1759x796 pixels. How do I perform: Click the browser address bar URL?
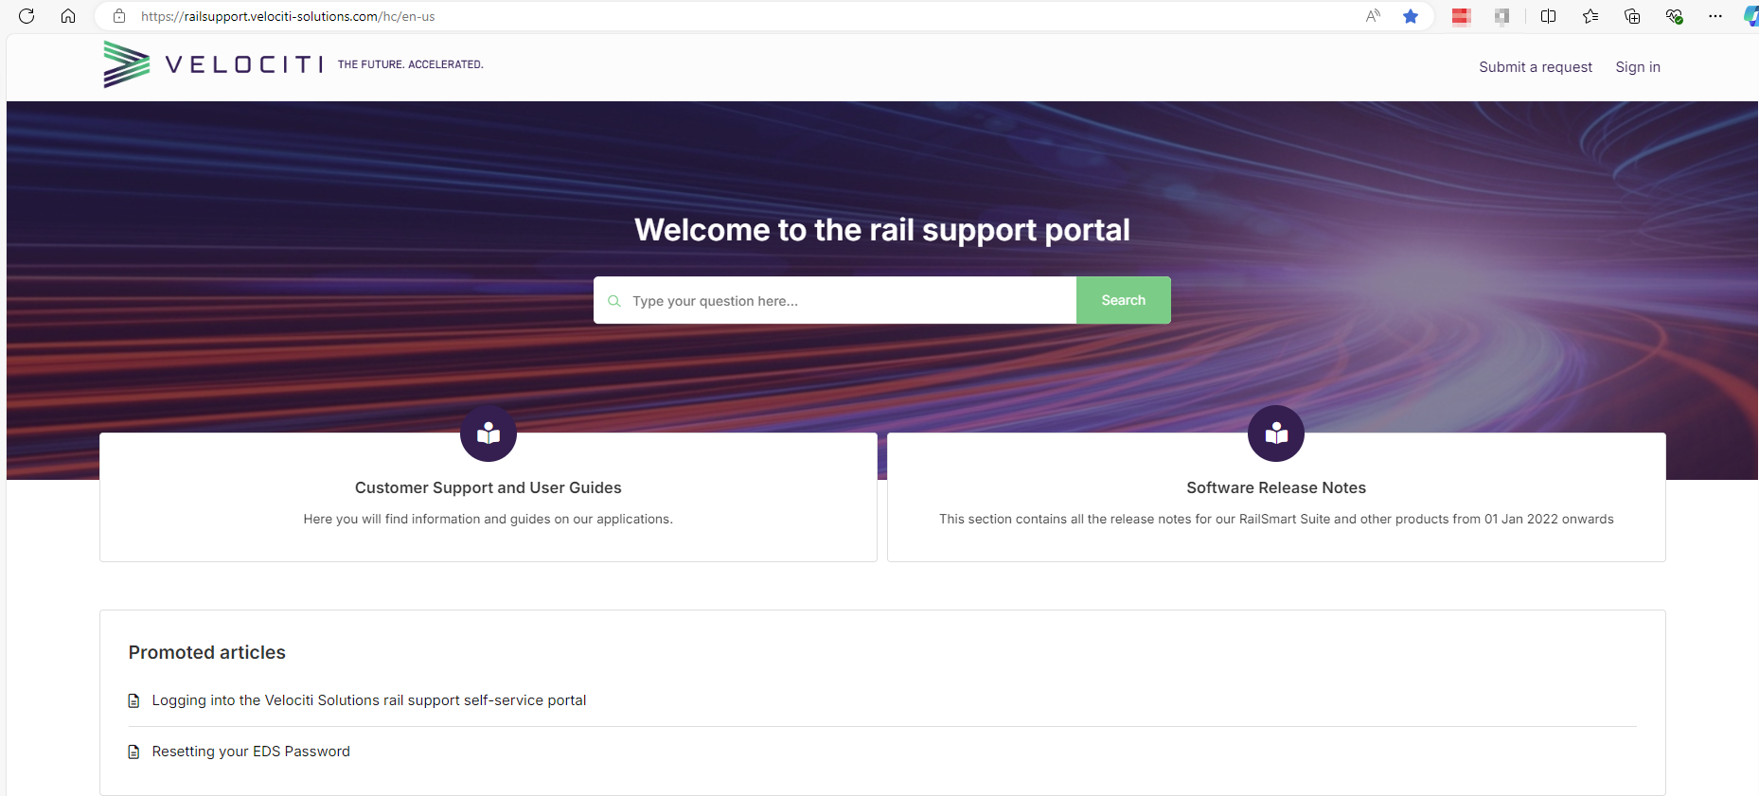point(288,16)
